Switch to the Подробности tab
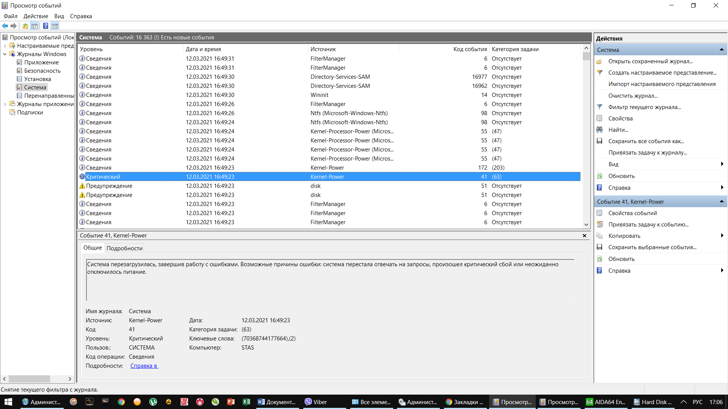The image size is (728, 409). (x=124, y=248)
